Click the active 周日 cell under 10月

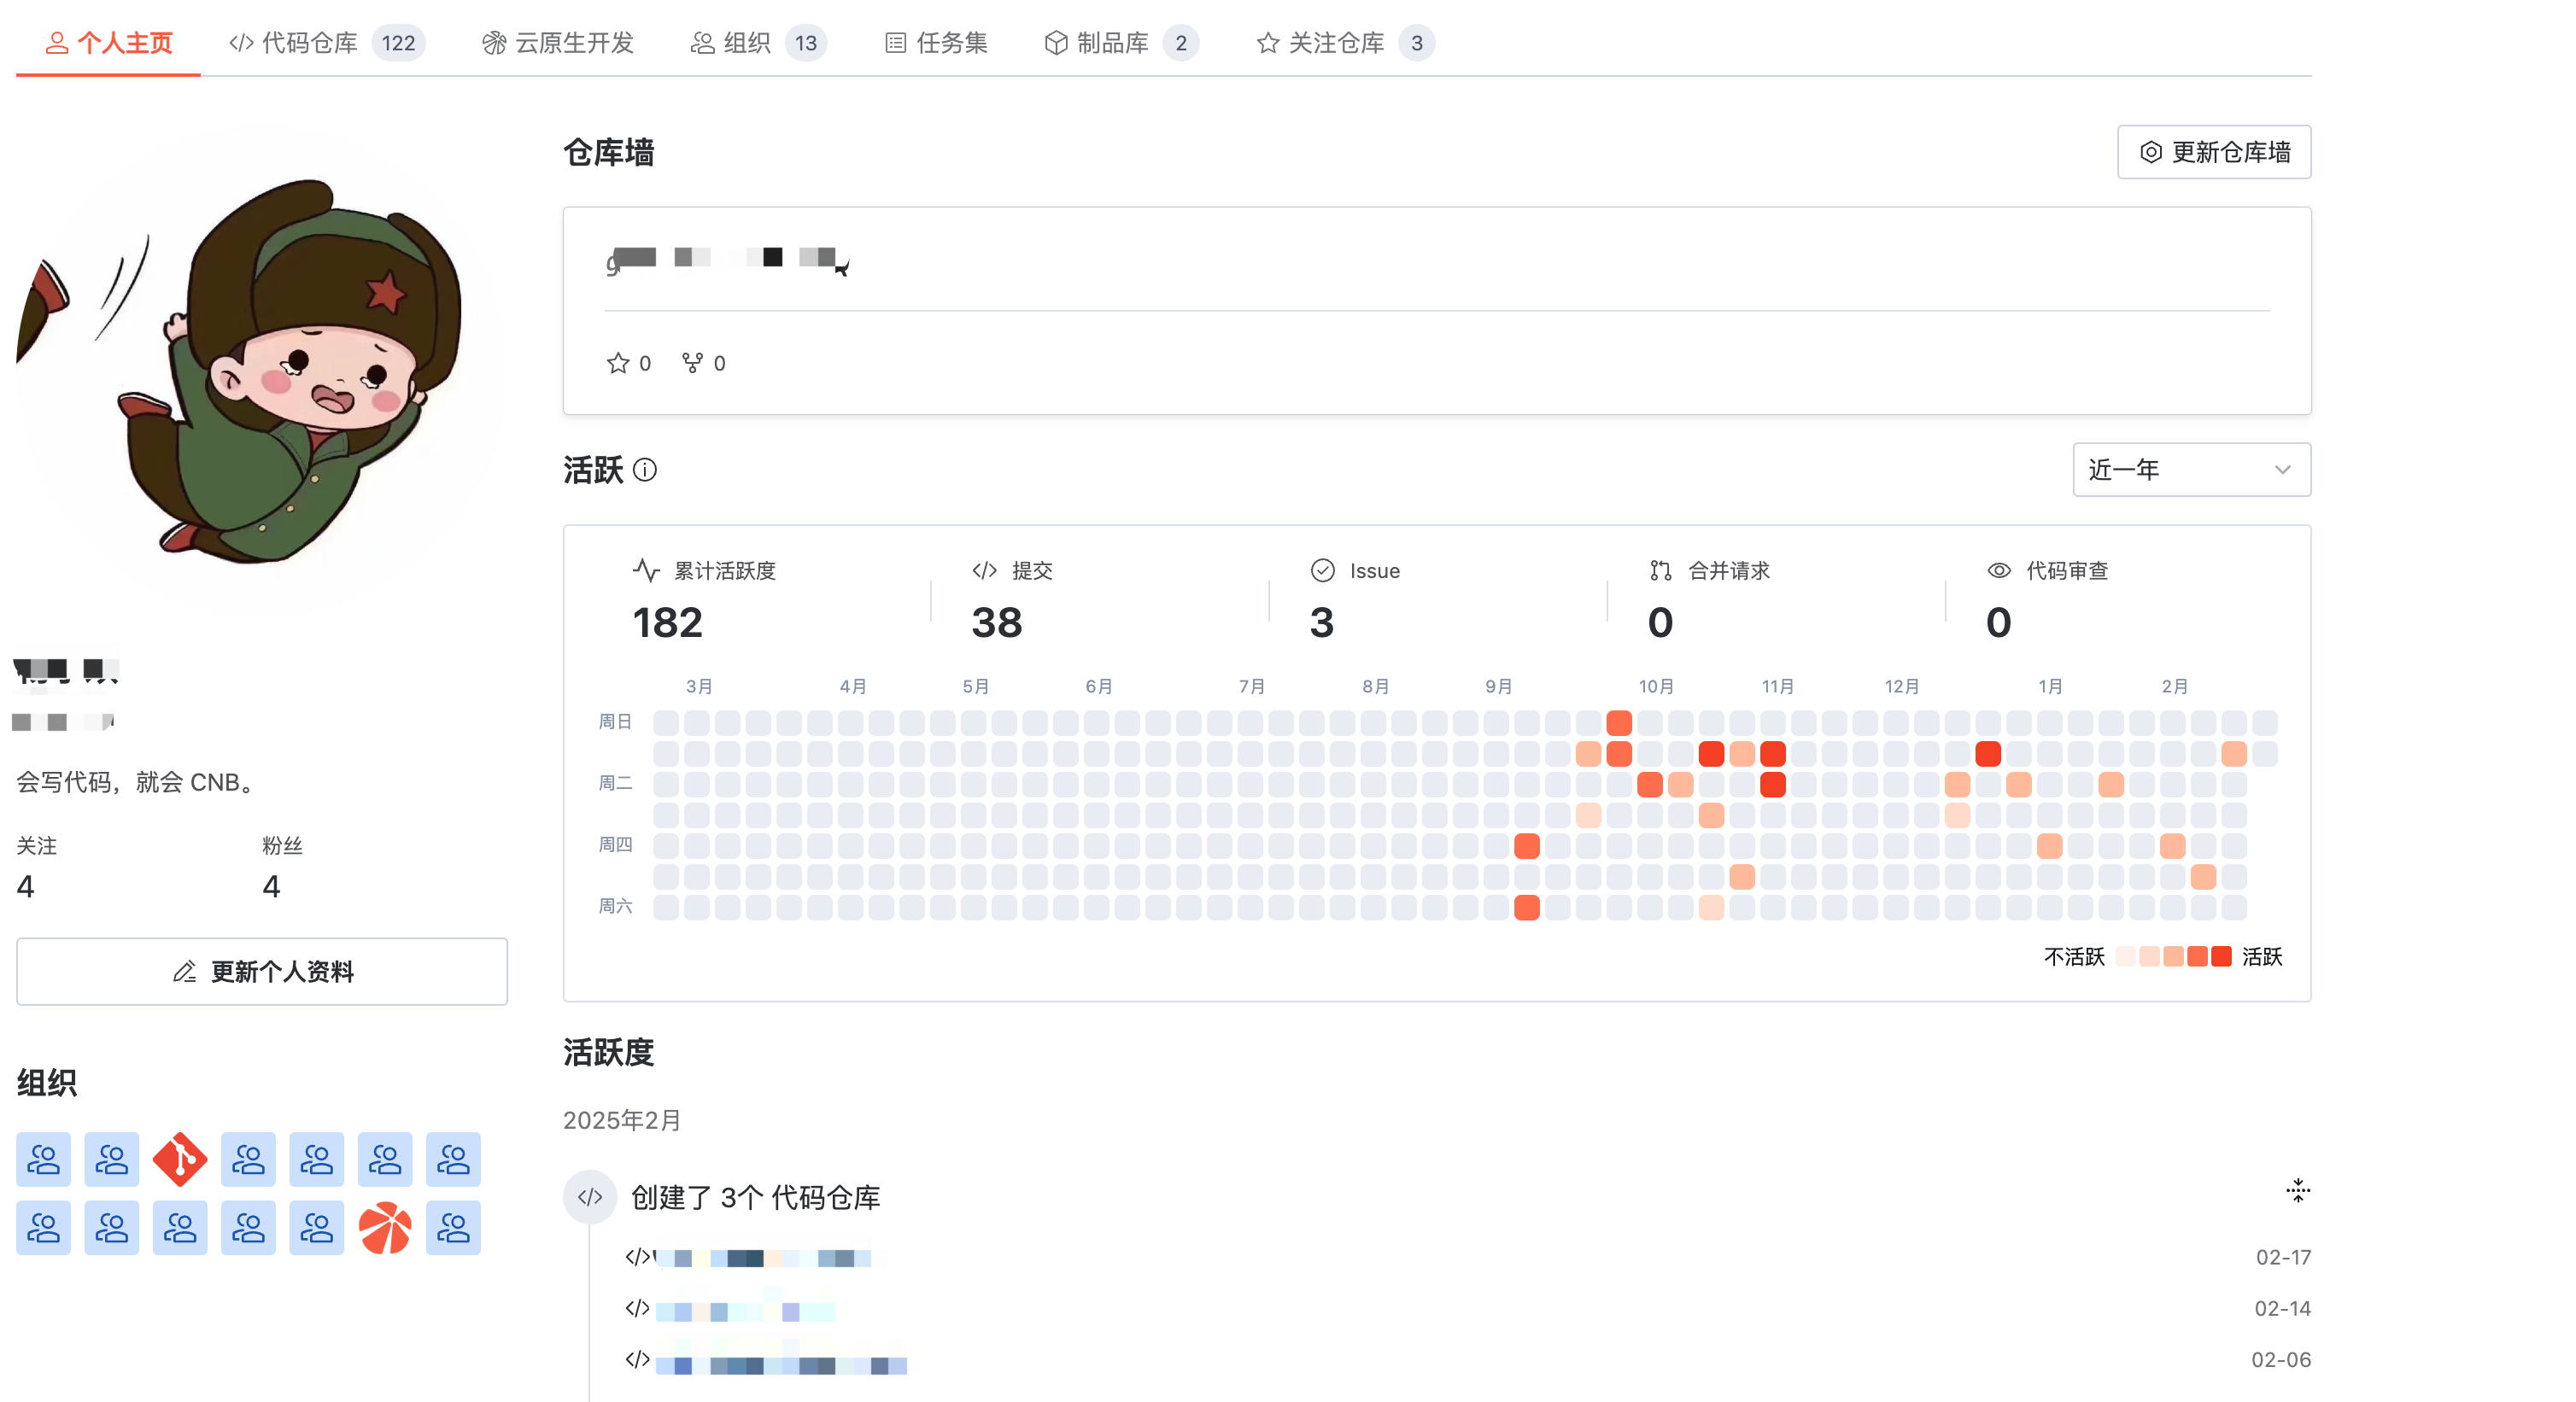point(1619,722)
